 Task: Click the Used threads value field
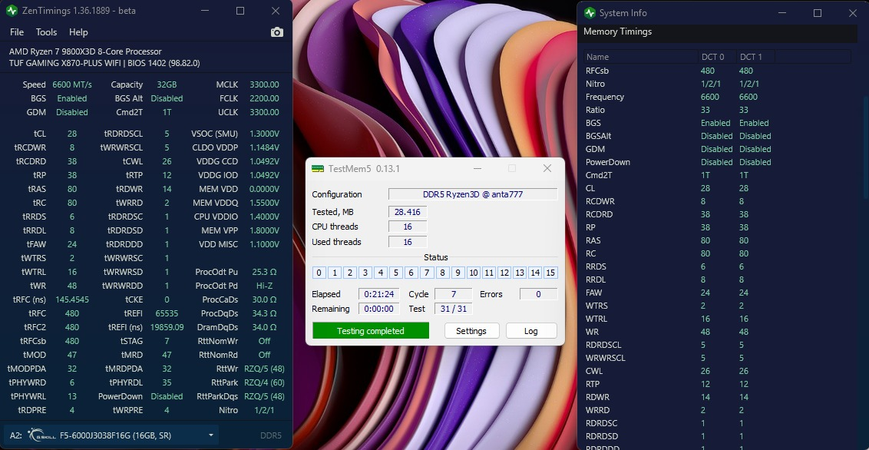[x=408, y=242]
